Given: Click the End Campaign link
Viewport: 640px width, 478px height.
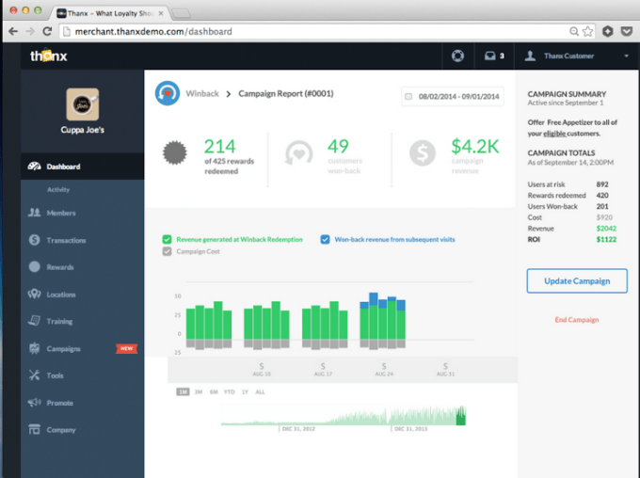Looking at the screenshot, I should [576, 320].
